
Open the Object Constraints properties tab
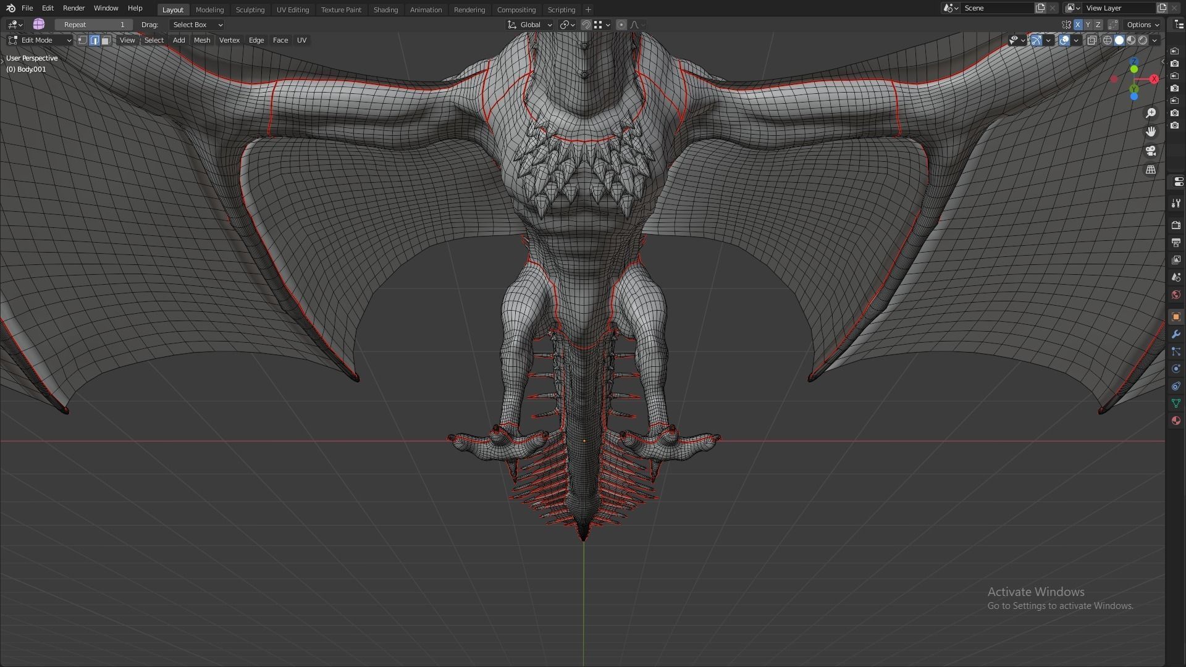(1176, 386)
